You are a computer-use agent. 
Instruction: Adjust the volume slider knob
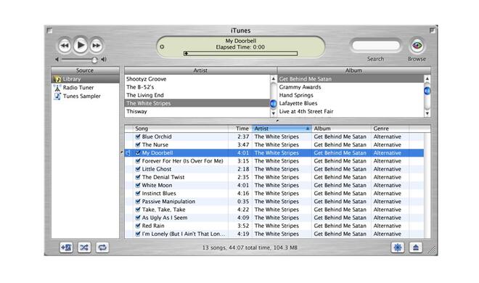(94, 60)
